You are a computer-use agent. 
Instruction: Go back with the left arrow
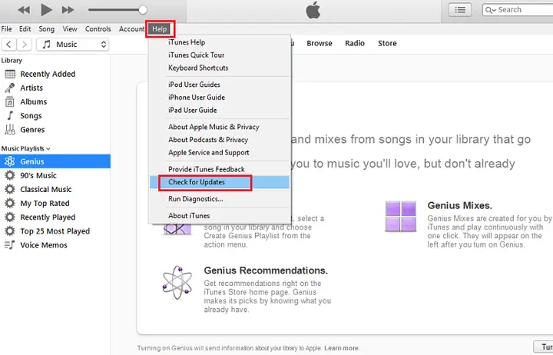click(x=9, y=45)
